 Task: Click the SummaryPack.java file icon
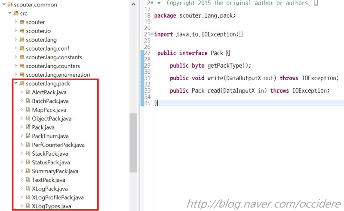[x=28, y=171]
